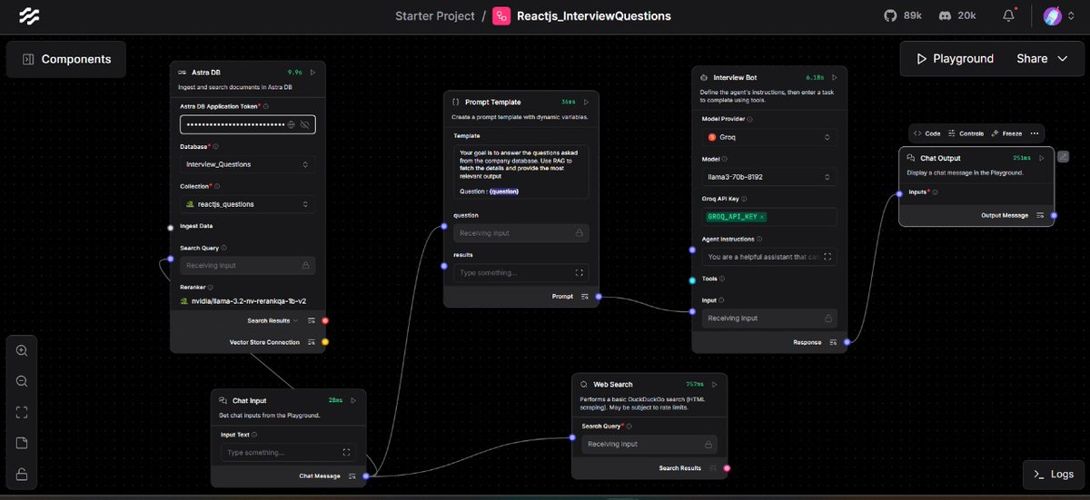The image size is (1090, 500).
Task: Click Input Text field in Chat Input
Action: pyautogui.click(x=288, y=452)
